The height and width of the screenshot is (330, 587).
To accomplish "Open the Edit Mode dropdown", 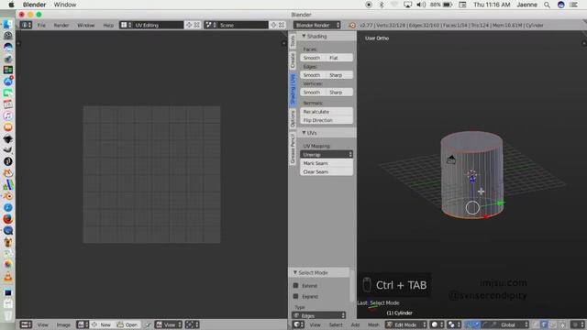I will coord(405,324).
